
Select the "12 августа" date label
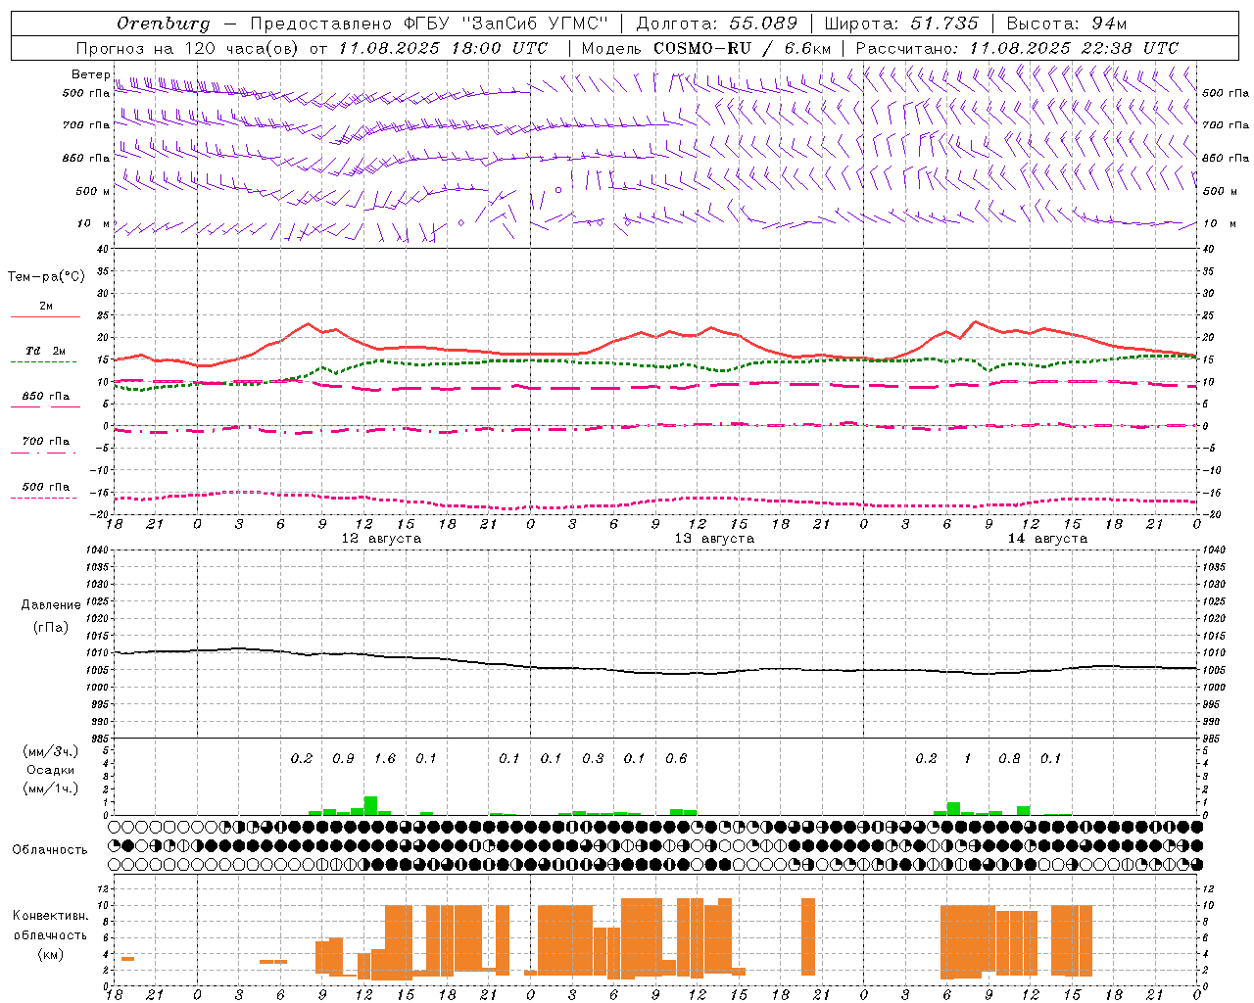[x=381, y=539]
